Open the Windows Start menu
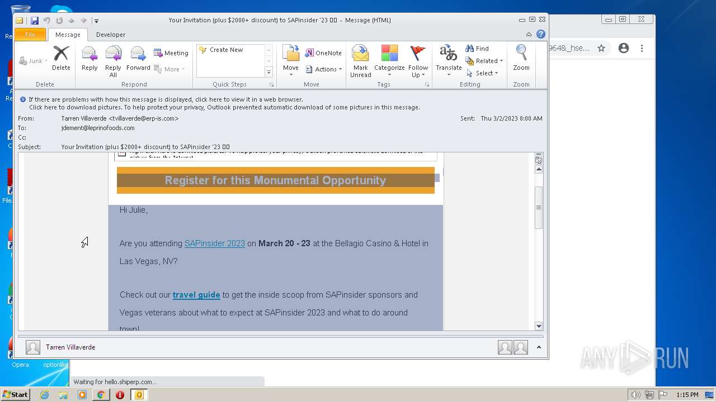This screenshot has width=716, height=402. tap(15, 395)
